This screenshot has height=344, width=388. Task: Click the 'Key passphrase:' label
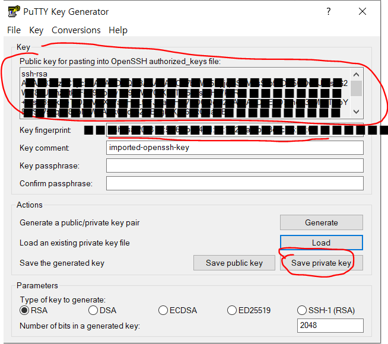(49, 165)
